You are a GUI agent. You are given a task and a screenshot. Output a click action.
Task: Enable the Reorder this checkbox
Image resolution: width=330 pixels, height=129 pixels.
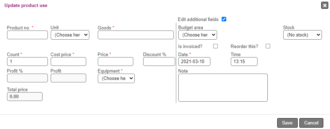coord(268,46)
